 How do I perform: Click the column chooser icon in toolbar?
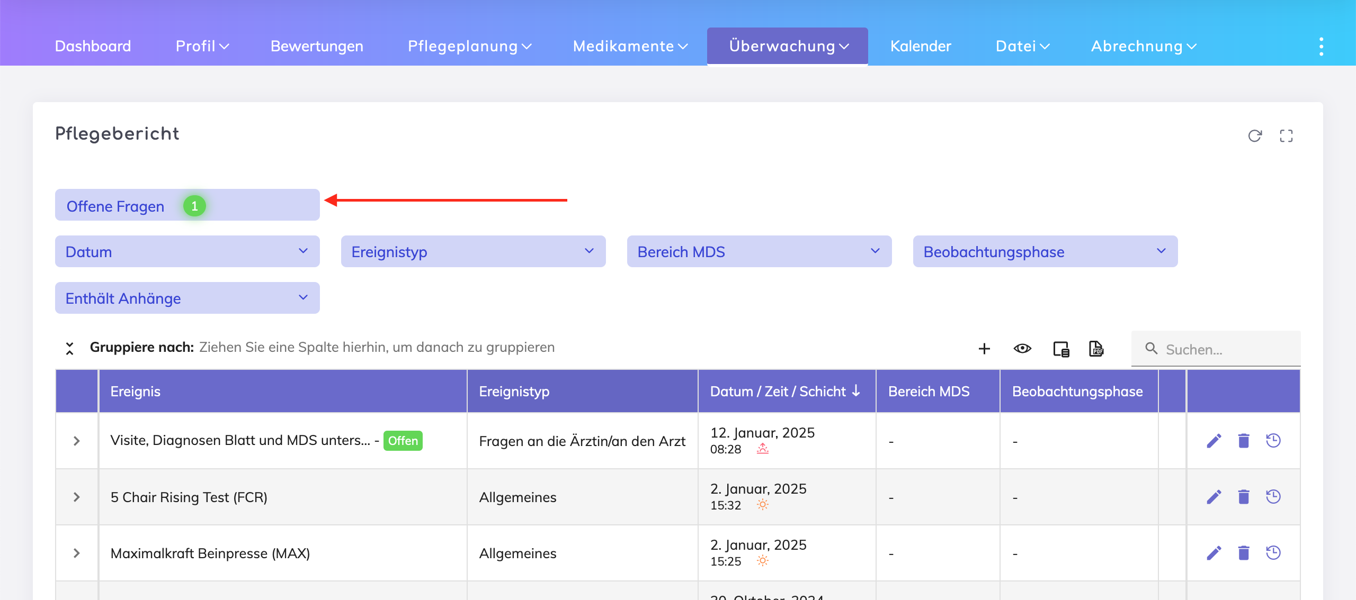click(1061, 349)
